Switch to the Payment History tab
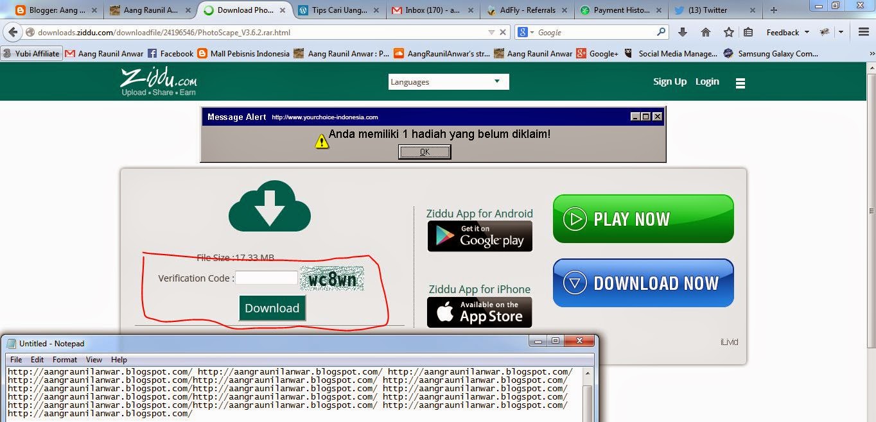The width and height of the screenshot is (876, 422). [620, 10]
